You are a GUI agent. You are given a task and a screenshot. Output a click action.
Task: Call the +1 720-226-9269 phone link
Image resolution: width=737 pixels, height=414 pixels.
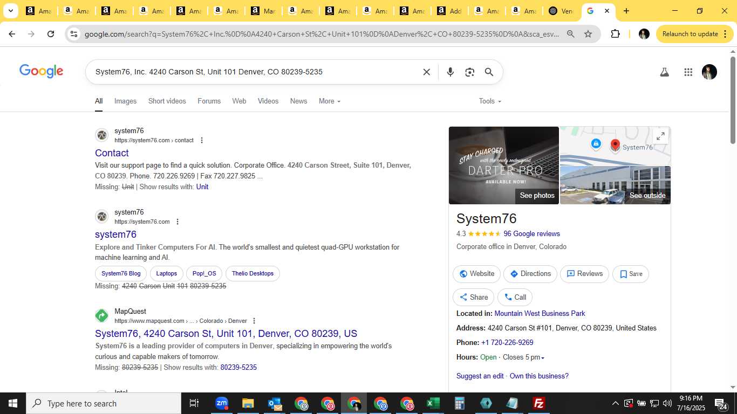(x=507, y=343)
